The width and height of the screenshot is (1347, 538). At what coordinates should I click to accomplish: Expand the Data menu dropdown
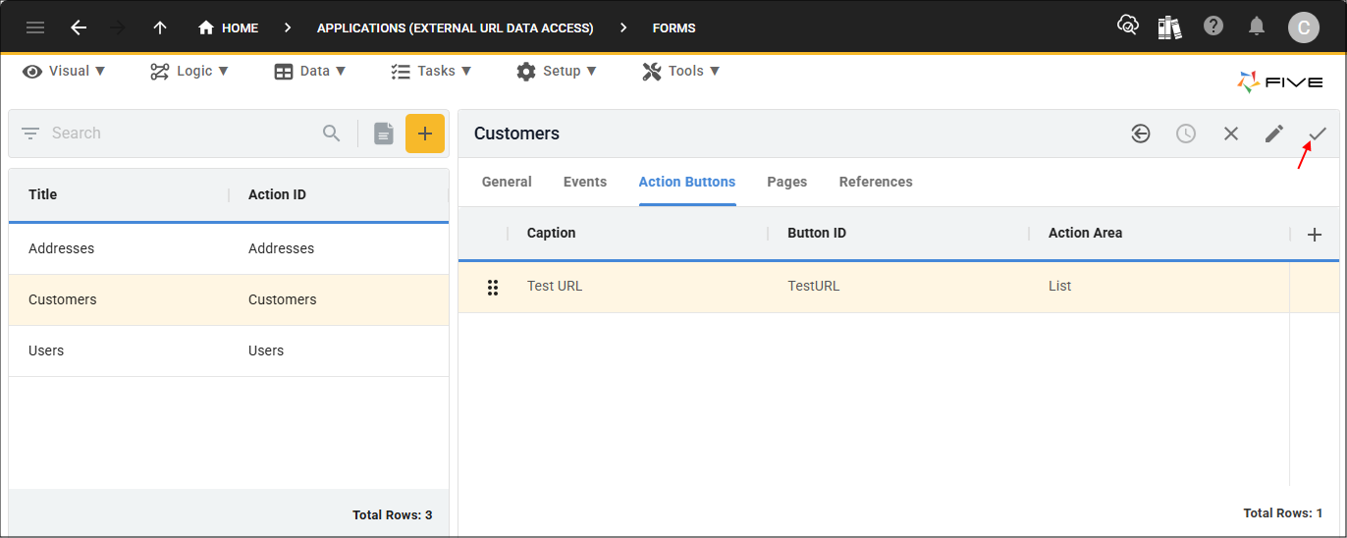[x=310, y=71]
